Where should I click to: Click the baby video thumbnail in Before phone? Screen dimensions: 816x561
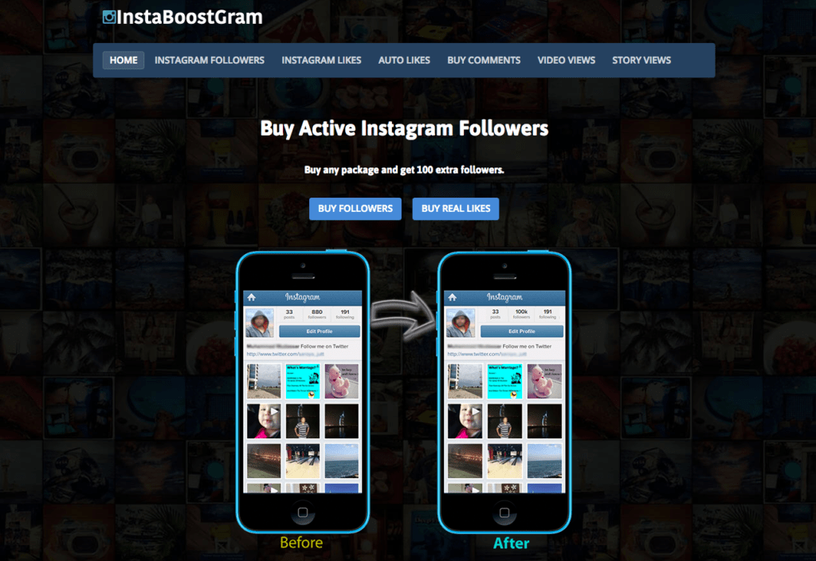pyautogui.click(x=264, y=421)
